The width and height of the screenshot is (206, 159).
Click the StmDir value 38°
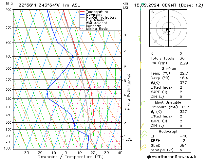coord(183,145)
